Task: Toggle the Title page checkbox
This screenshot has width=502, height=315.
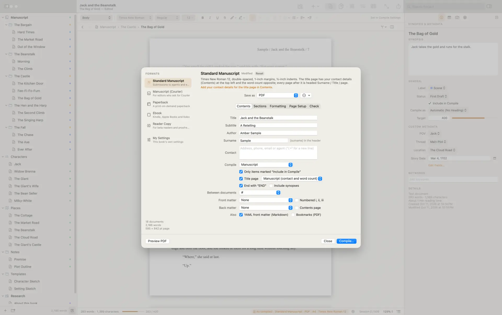Action: coord(241,179)
